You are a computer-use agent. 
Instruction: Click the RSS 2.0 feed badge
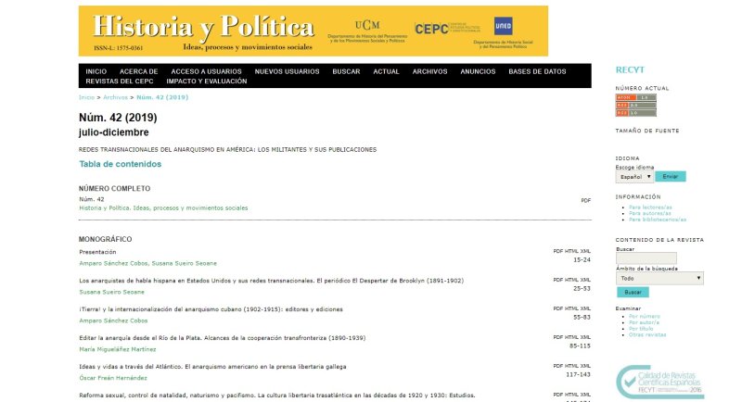point(636,105)
